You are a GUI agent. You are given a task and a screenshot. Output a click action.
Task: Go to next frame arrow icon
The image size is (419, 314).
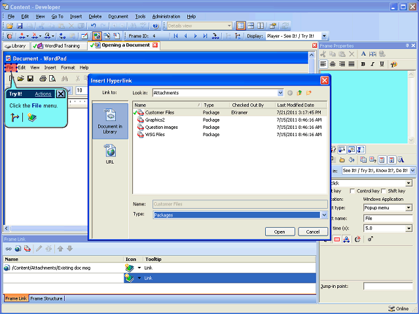195,36
